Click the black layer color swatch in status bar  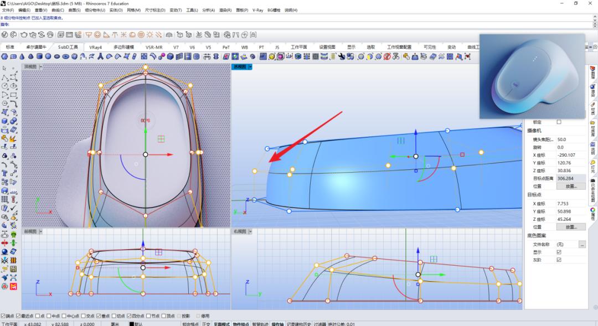(132, 324)
